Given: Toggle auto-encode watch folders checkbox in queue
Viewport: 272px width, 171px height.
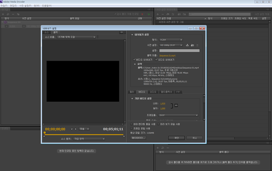Looking at the screenshot, I should coord(115,14).
